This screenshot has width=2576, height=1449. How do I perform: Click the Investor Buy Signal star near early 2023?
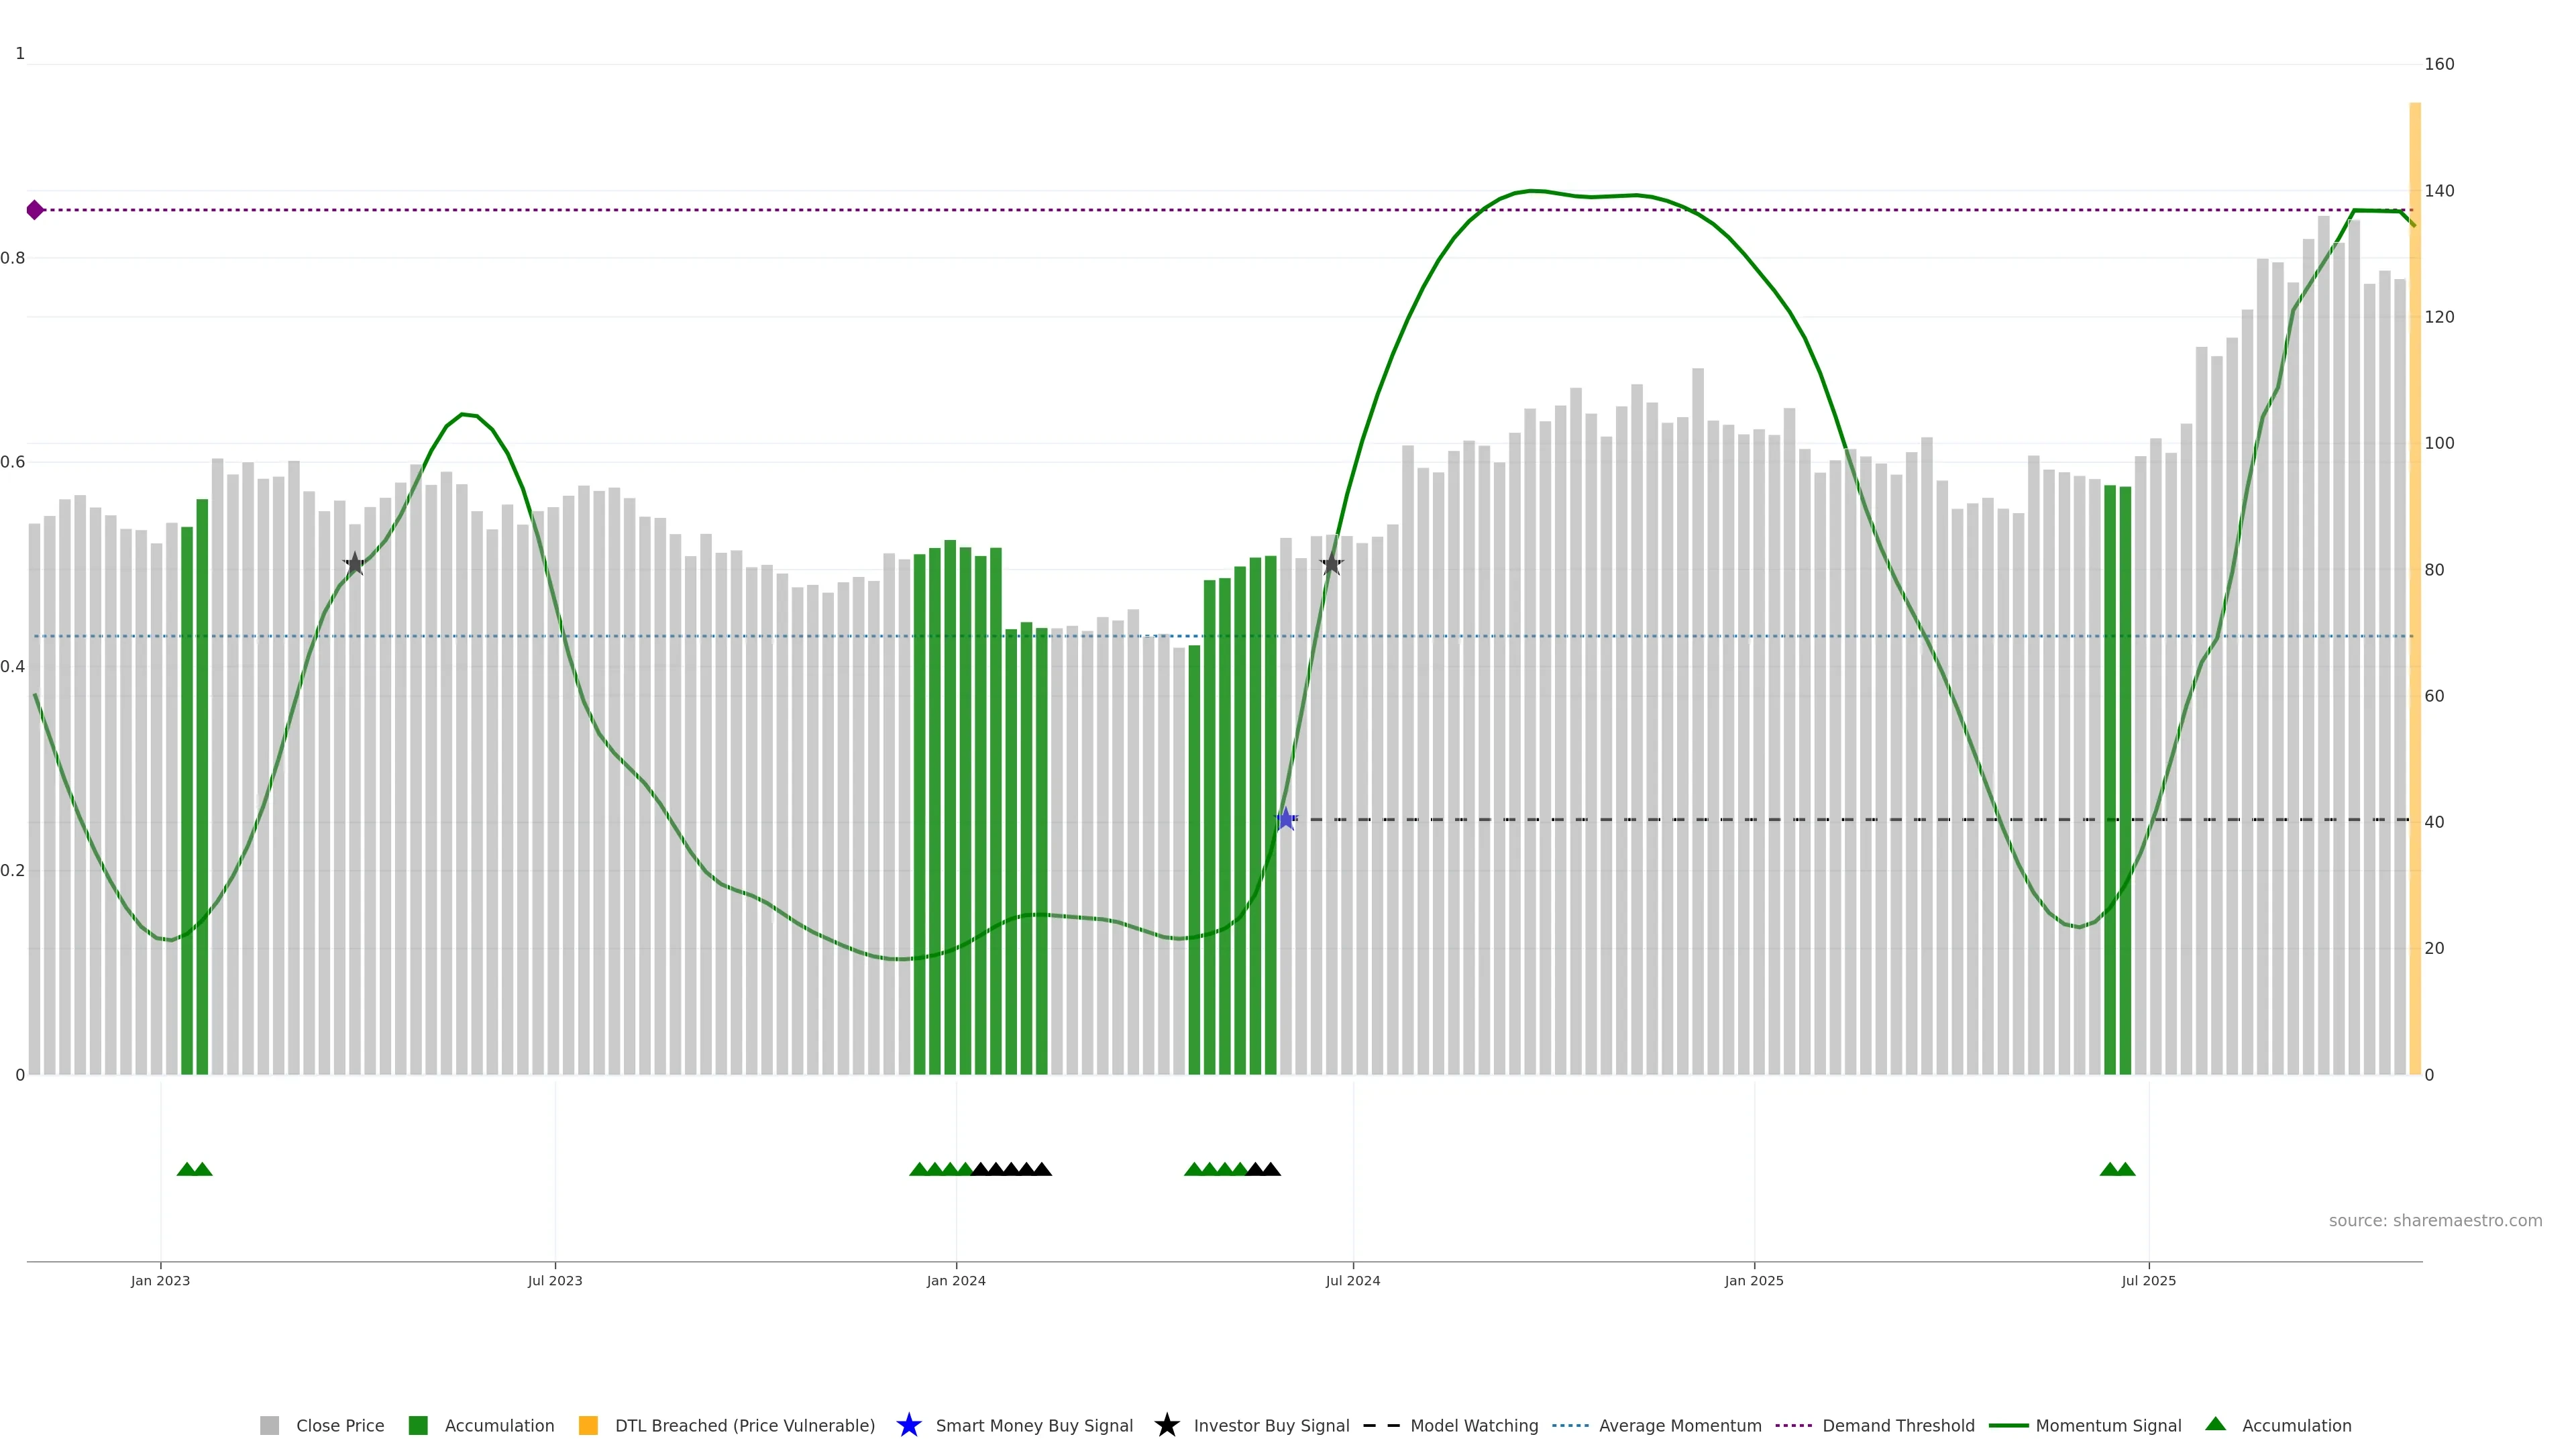(354, 564)
